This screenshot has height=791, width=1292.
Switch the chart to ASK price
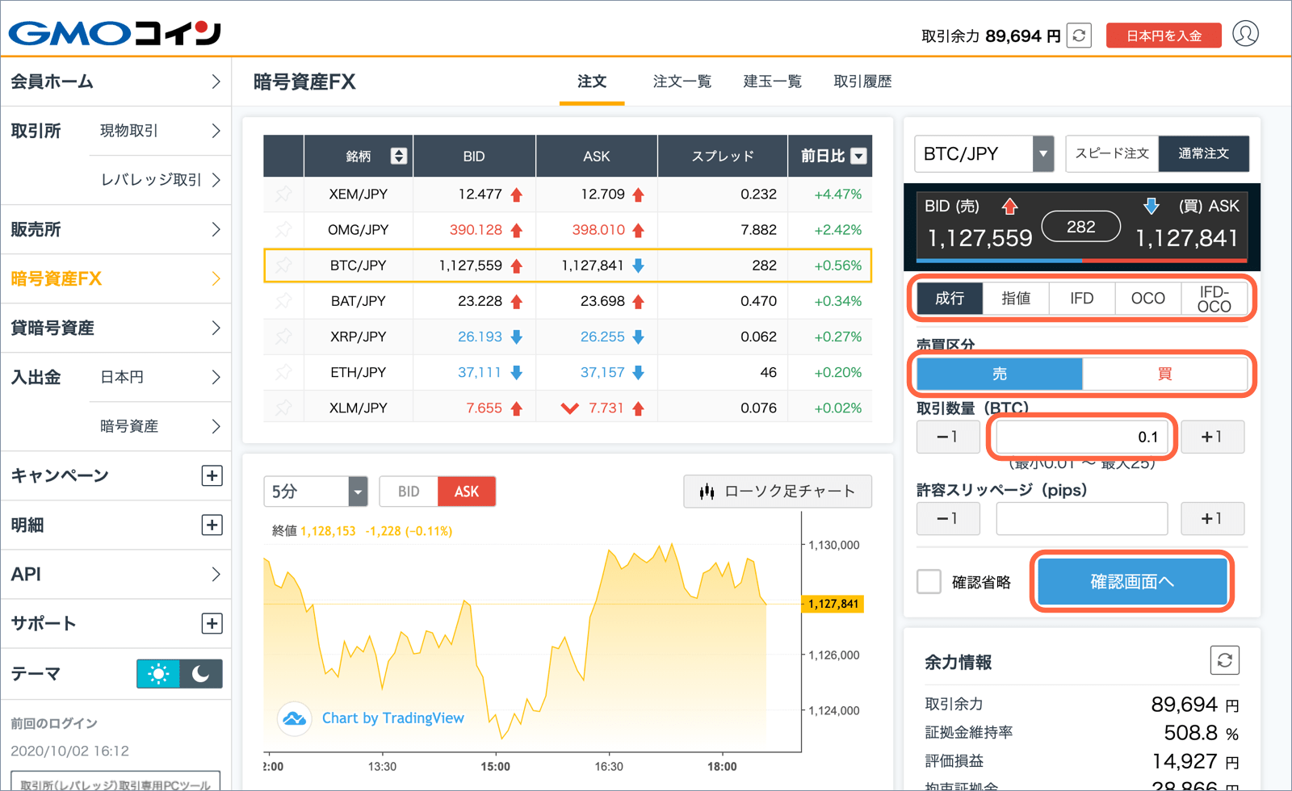point(467,492)
